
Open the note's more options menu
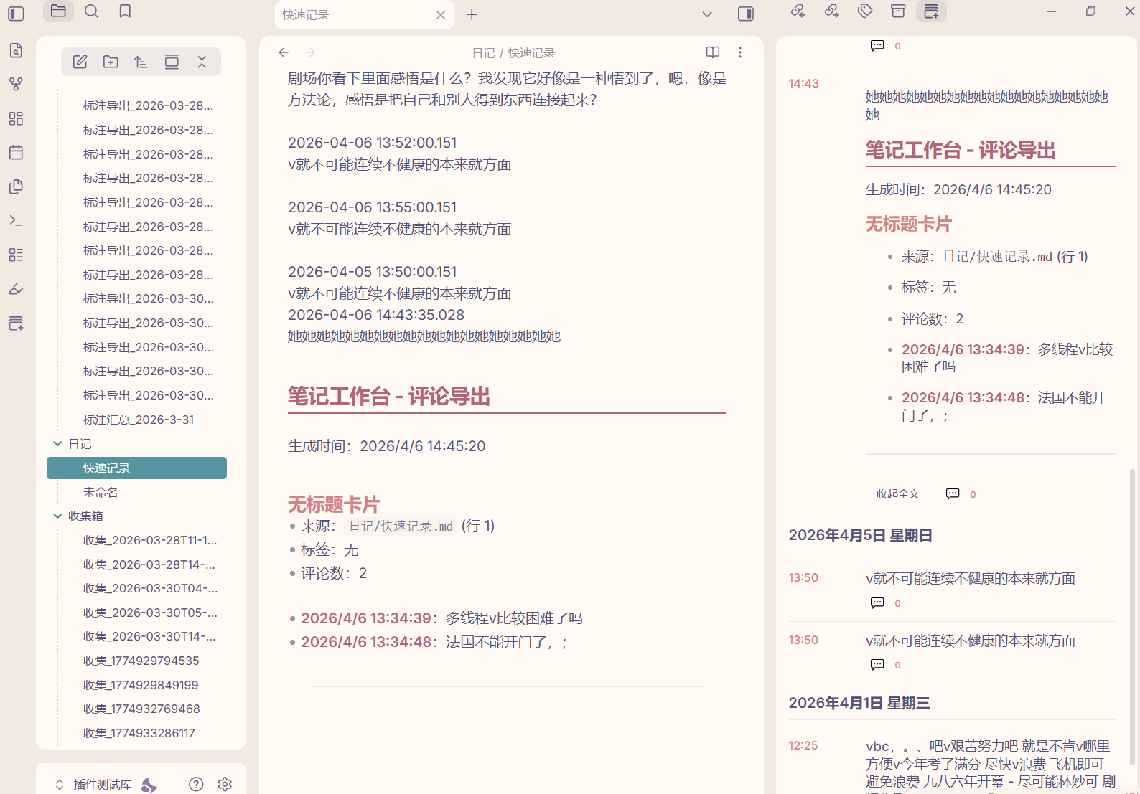coord(740,52)
